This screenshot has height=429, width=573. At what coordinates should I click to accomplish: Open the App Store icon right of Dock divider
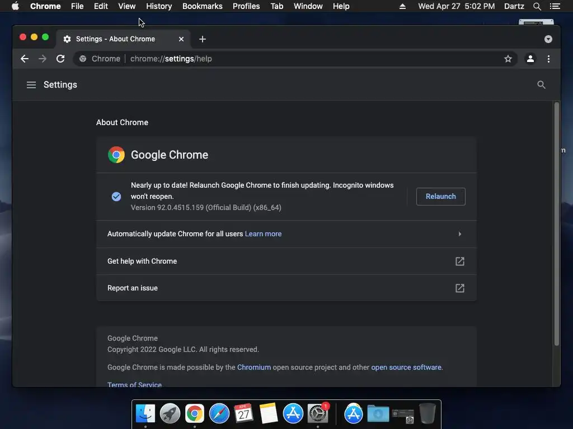click(354, 413)
